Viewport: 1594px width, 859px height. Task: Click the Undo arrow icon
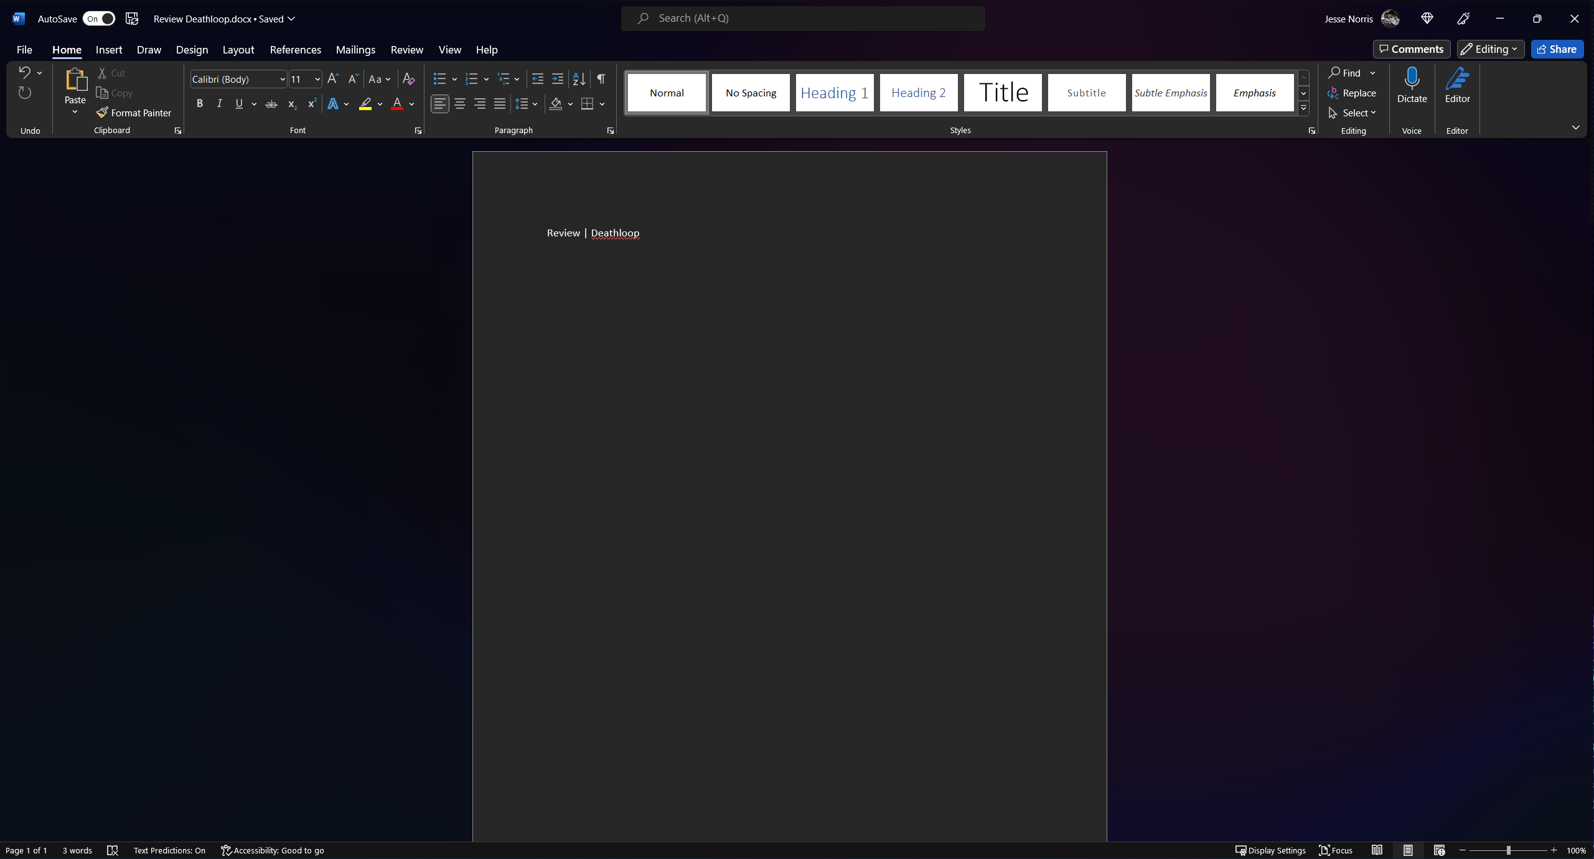(x=24, y=73)
